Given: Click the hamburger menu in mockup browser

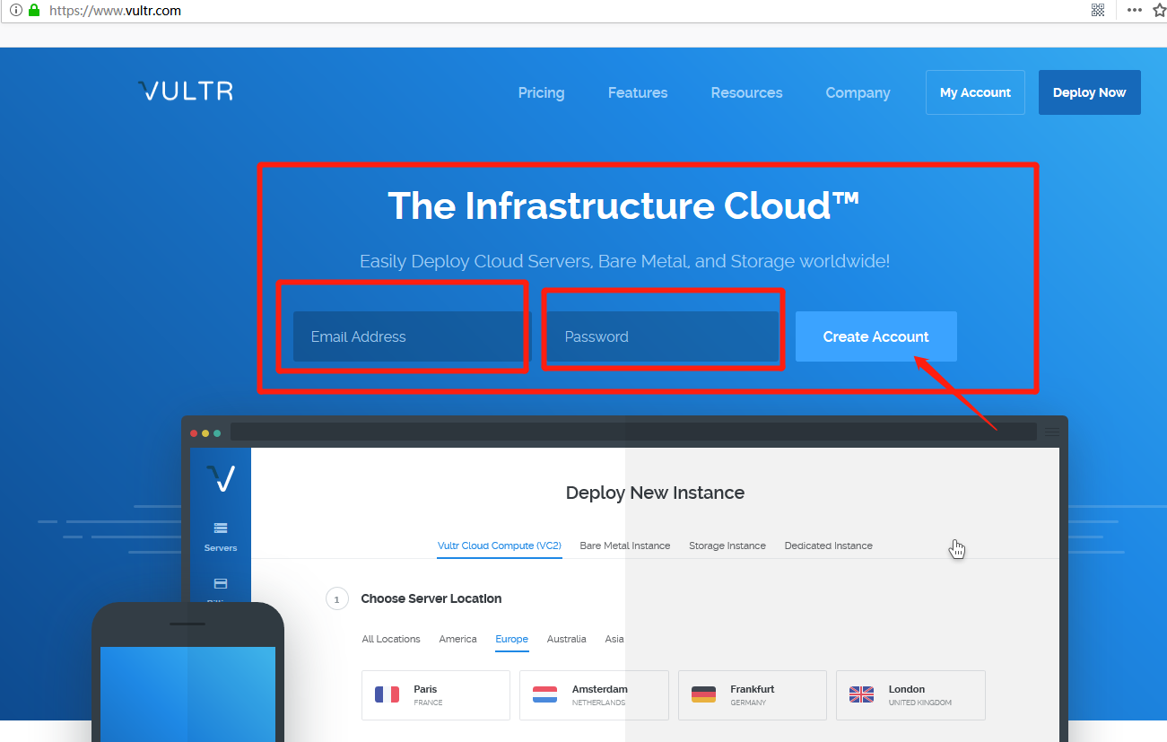Looking at the screenshot, I should pos(1052,432).
